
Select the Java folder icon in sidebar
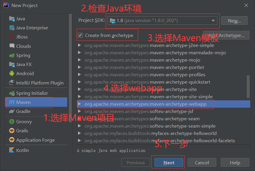pyautogui.click(x=12, y=19)
